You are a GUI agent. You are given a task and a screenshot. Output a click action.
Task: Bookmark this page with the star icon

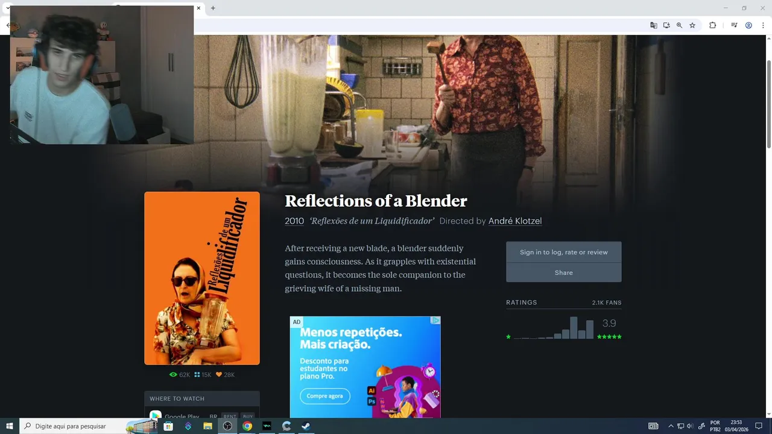(692, 25)
